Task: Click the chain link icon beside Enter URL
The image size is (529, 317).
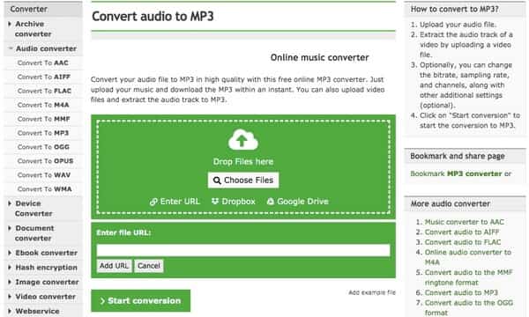Action: point(153,202)
